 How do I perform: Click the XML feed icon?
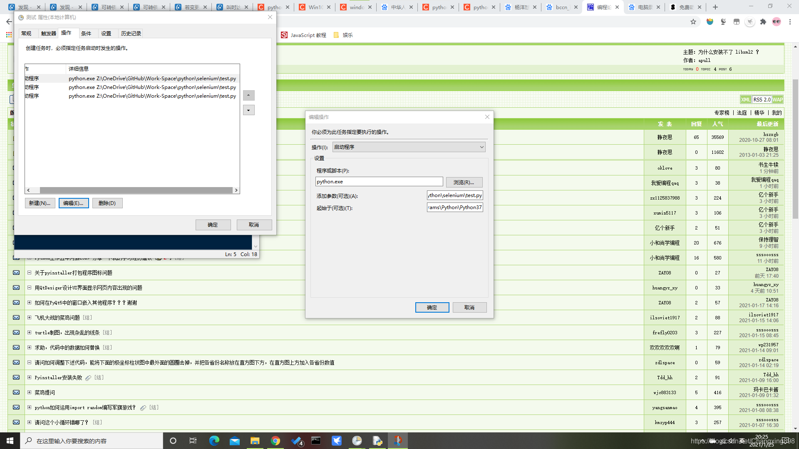[745, 100]
